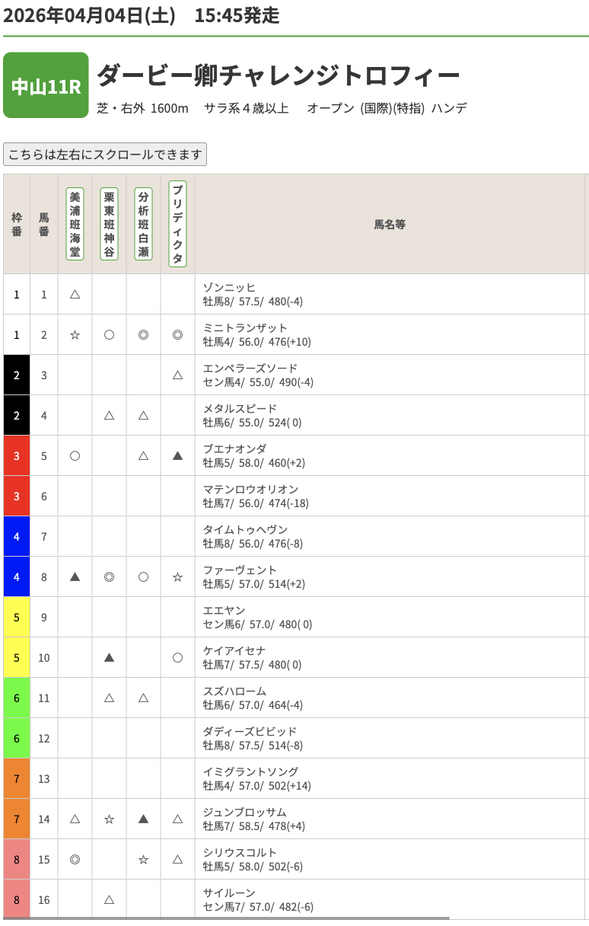Click the ▲ mark in ジュンブロッサム's 分析班白瀬 cell
The width and height of the screenshot is (589, 926).
[x=143, y=819]
